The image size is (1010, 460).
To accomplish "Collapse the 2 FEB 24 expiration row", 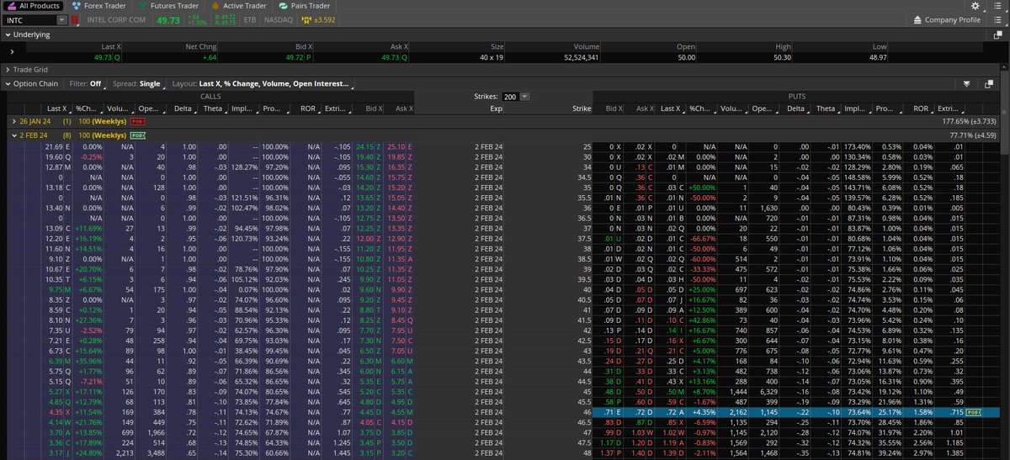I will click(13, 135).
